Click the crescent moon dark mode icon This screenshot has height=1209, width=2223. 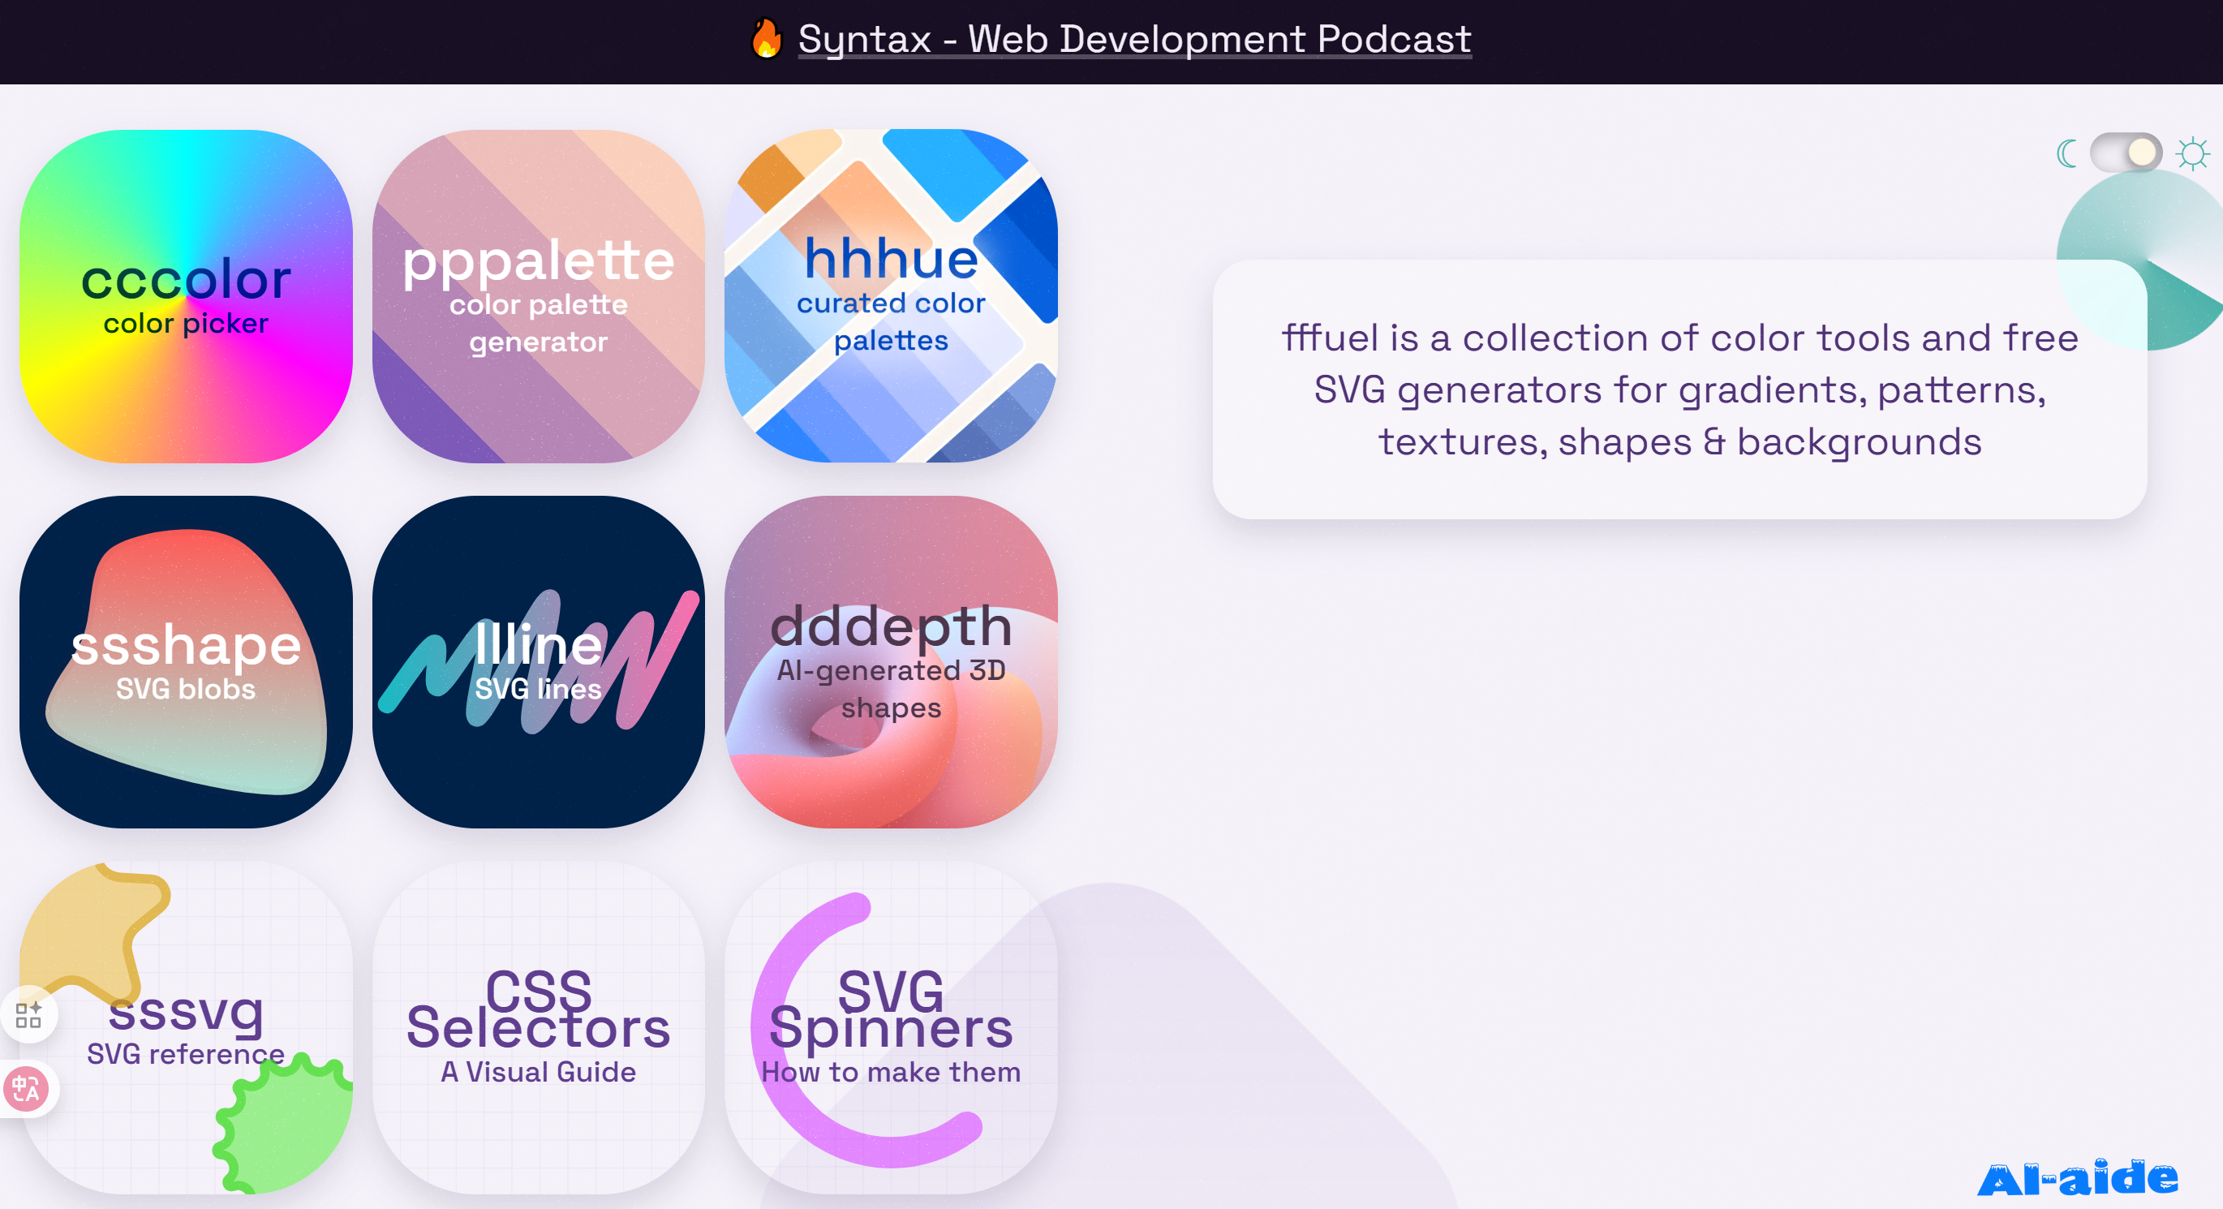2066,153
